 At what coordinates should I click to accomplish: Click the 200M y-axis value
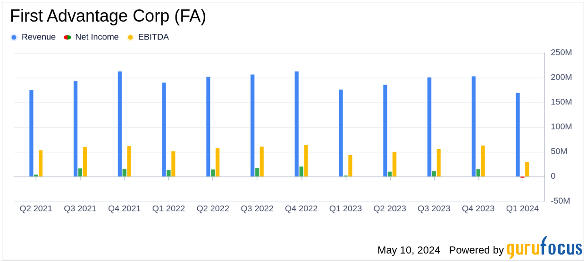[561, 77]
